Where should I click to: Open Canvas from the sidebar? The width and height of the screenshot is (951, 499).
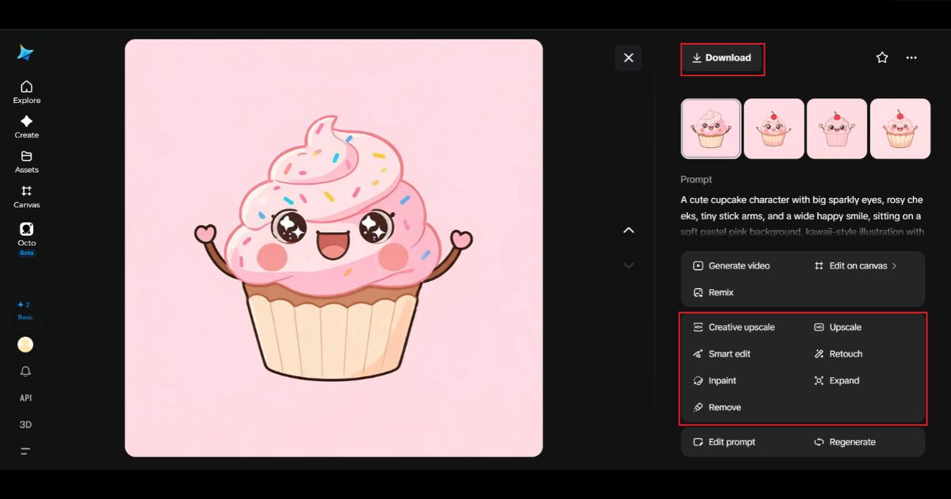[26, 196]
